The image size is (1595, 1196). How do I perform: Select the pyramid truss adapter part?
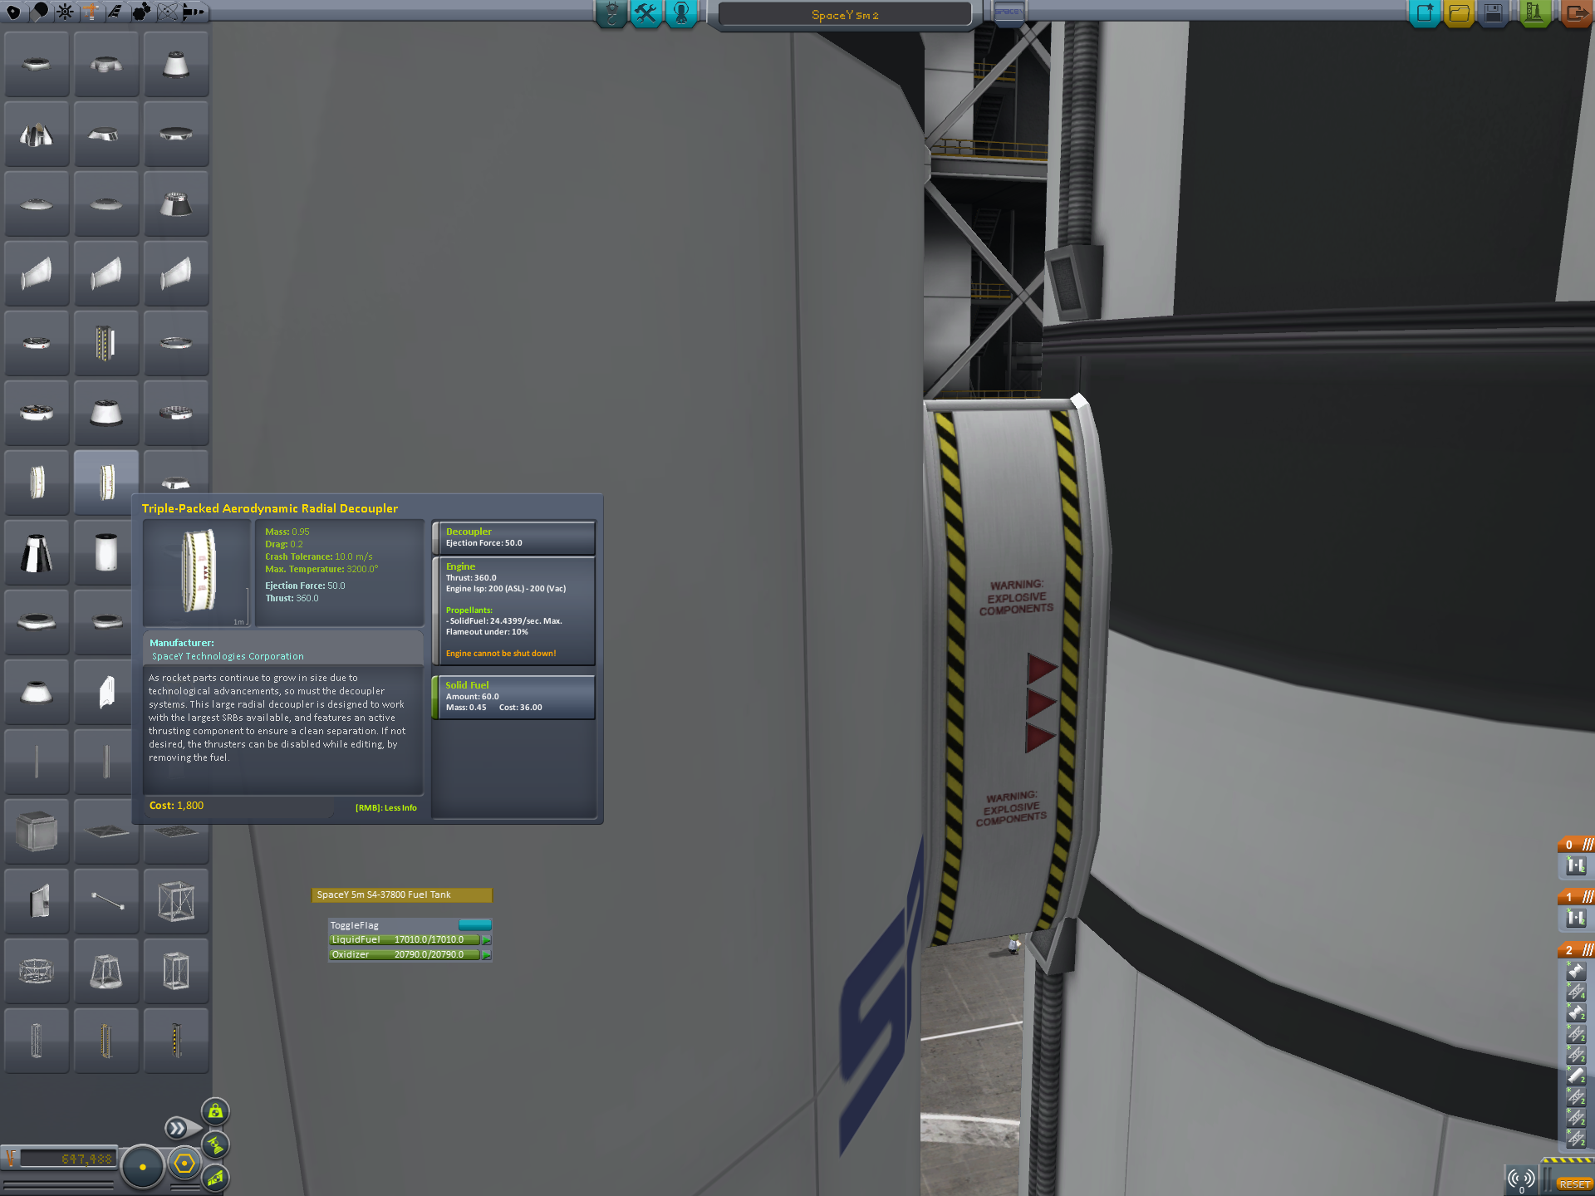[x=106, y=971]
